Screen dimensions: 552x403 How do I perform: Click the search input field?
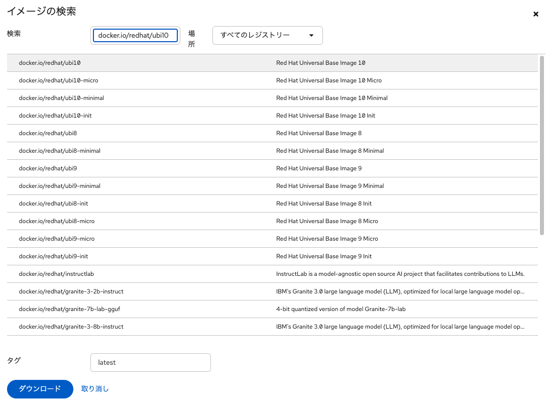point(136,36)
